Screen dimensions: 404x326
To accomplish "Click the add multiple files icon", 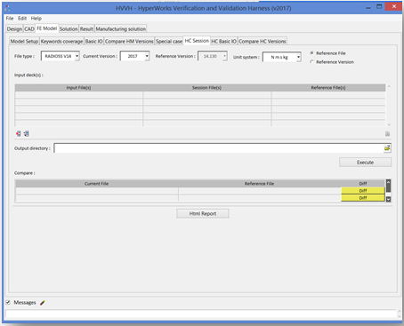I will pyautogui.click(x=26, y=134).
